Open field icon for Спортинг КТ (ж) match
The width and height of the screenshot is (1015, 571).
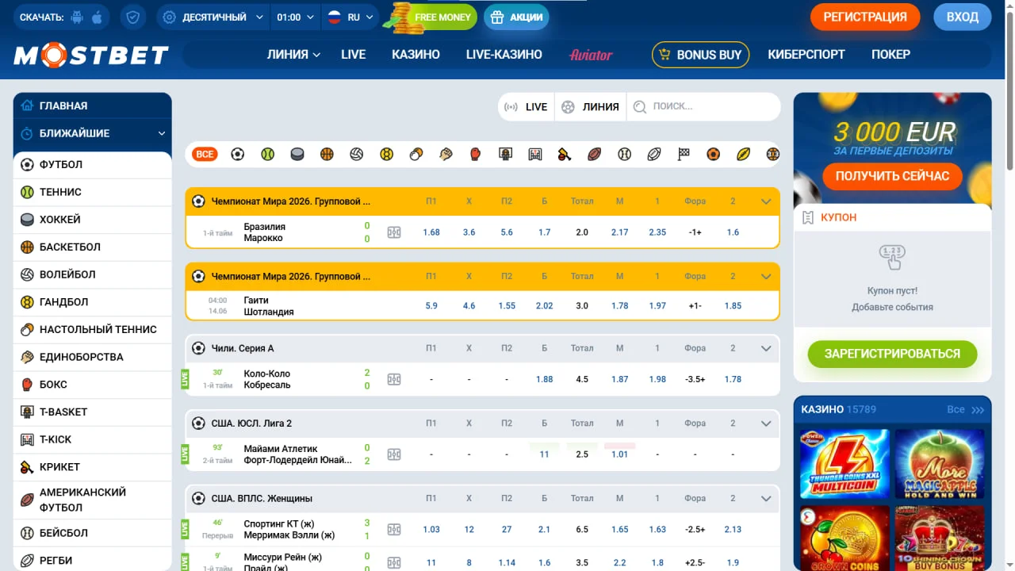pos(394,529)
